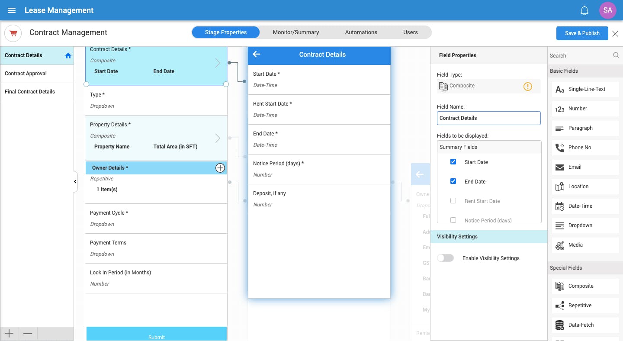Click the Field Properties heading
Image resolution: width=623 pixels, height=341 pixels.
pos(457,55)
